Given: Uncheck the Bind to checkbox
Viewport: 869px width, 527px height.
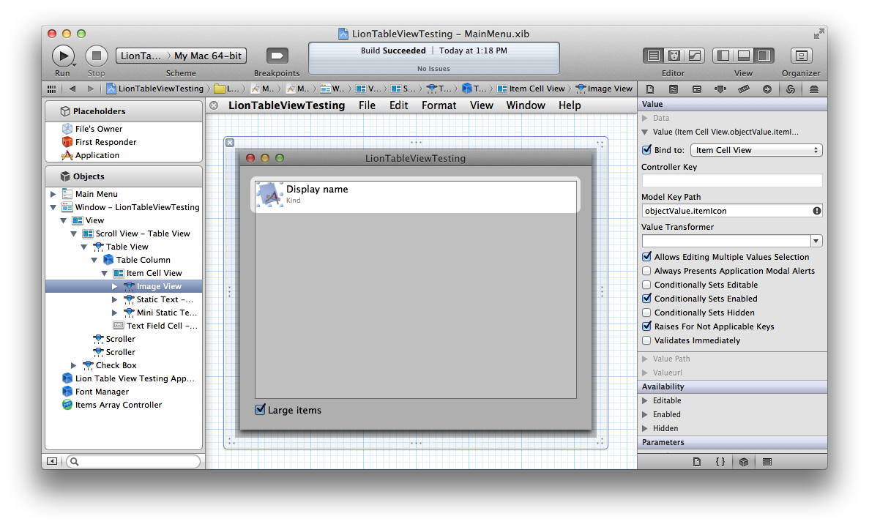Looking at the screenshot, I should pos(646,149).
